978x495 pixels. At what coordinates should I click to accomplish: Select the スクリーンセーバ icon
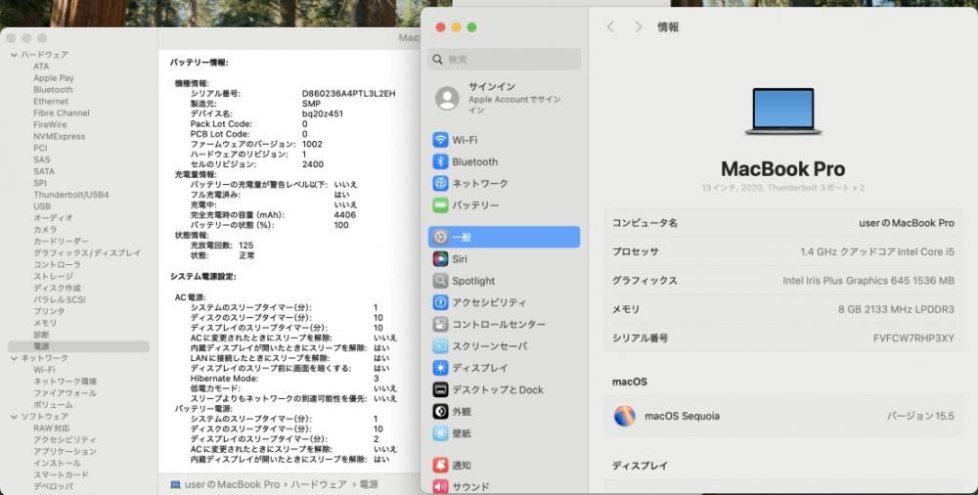[x=440, y=346]
